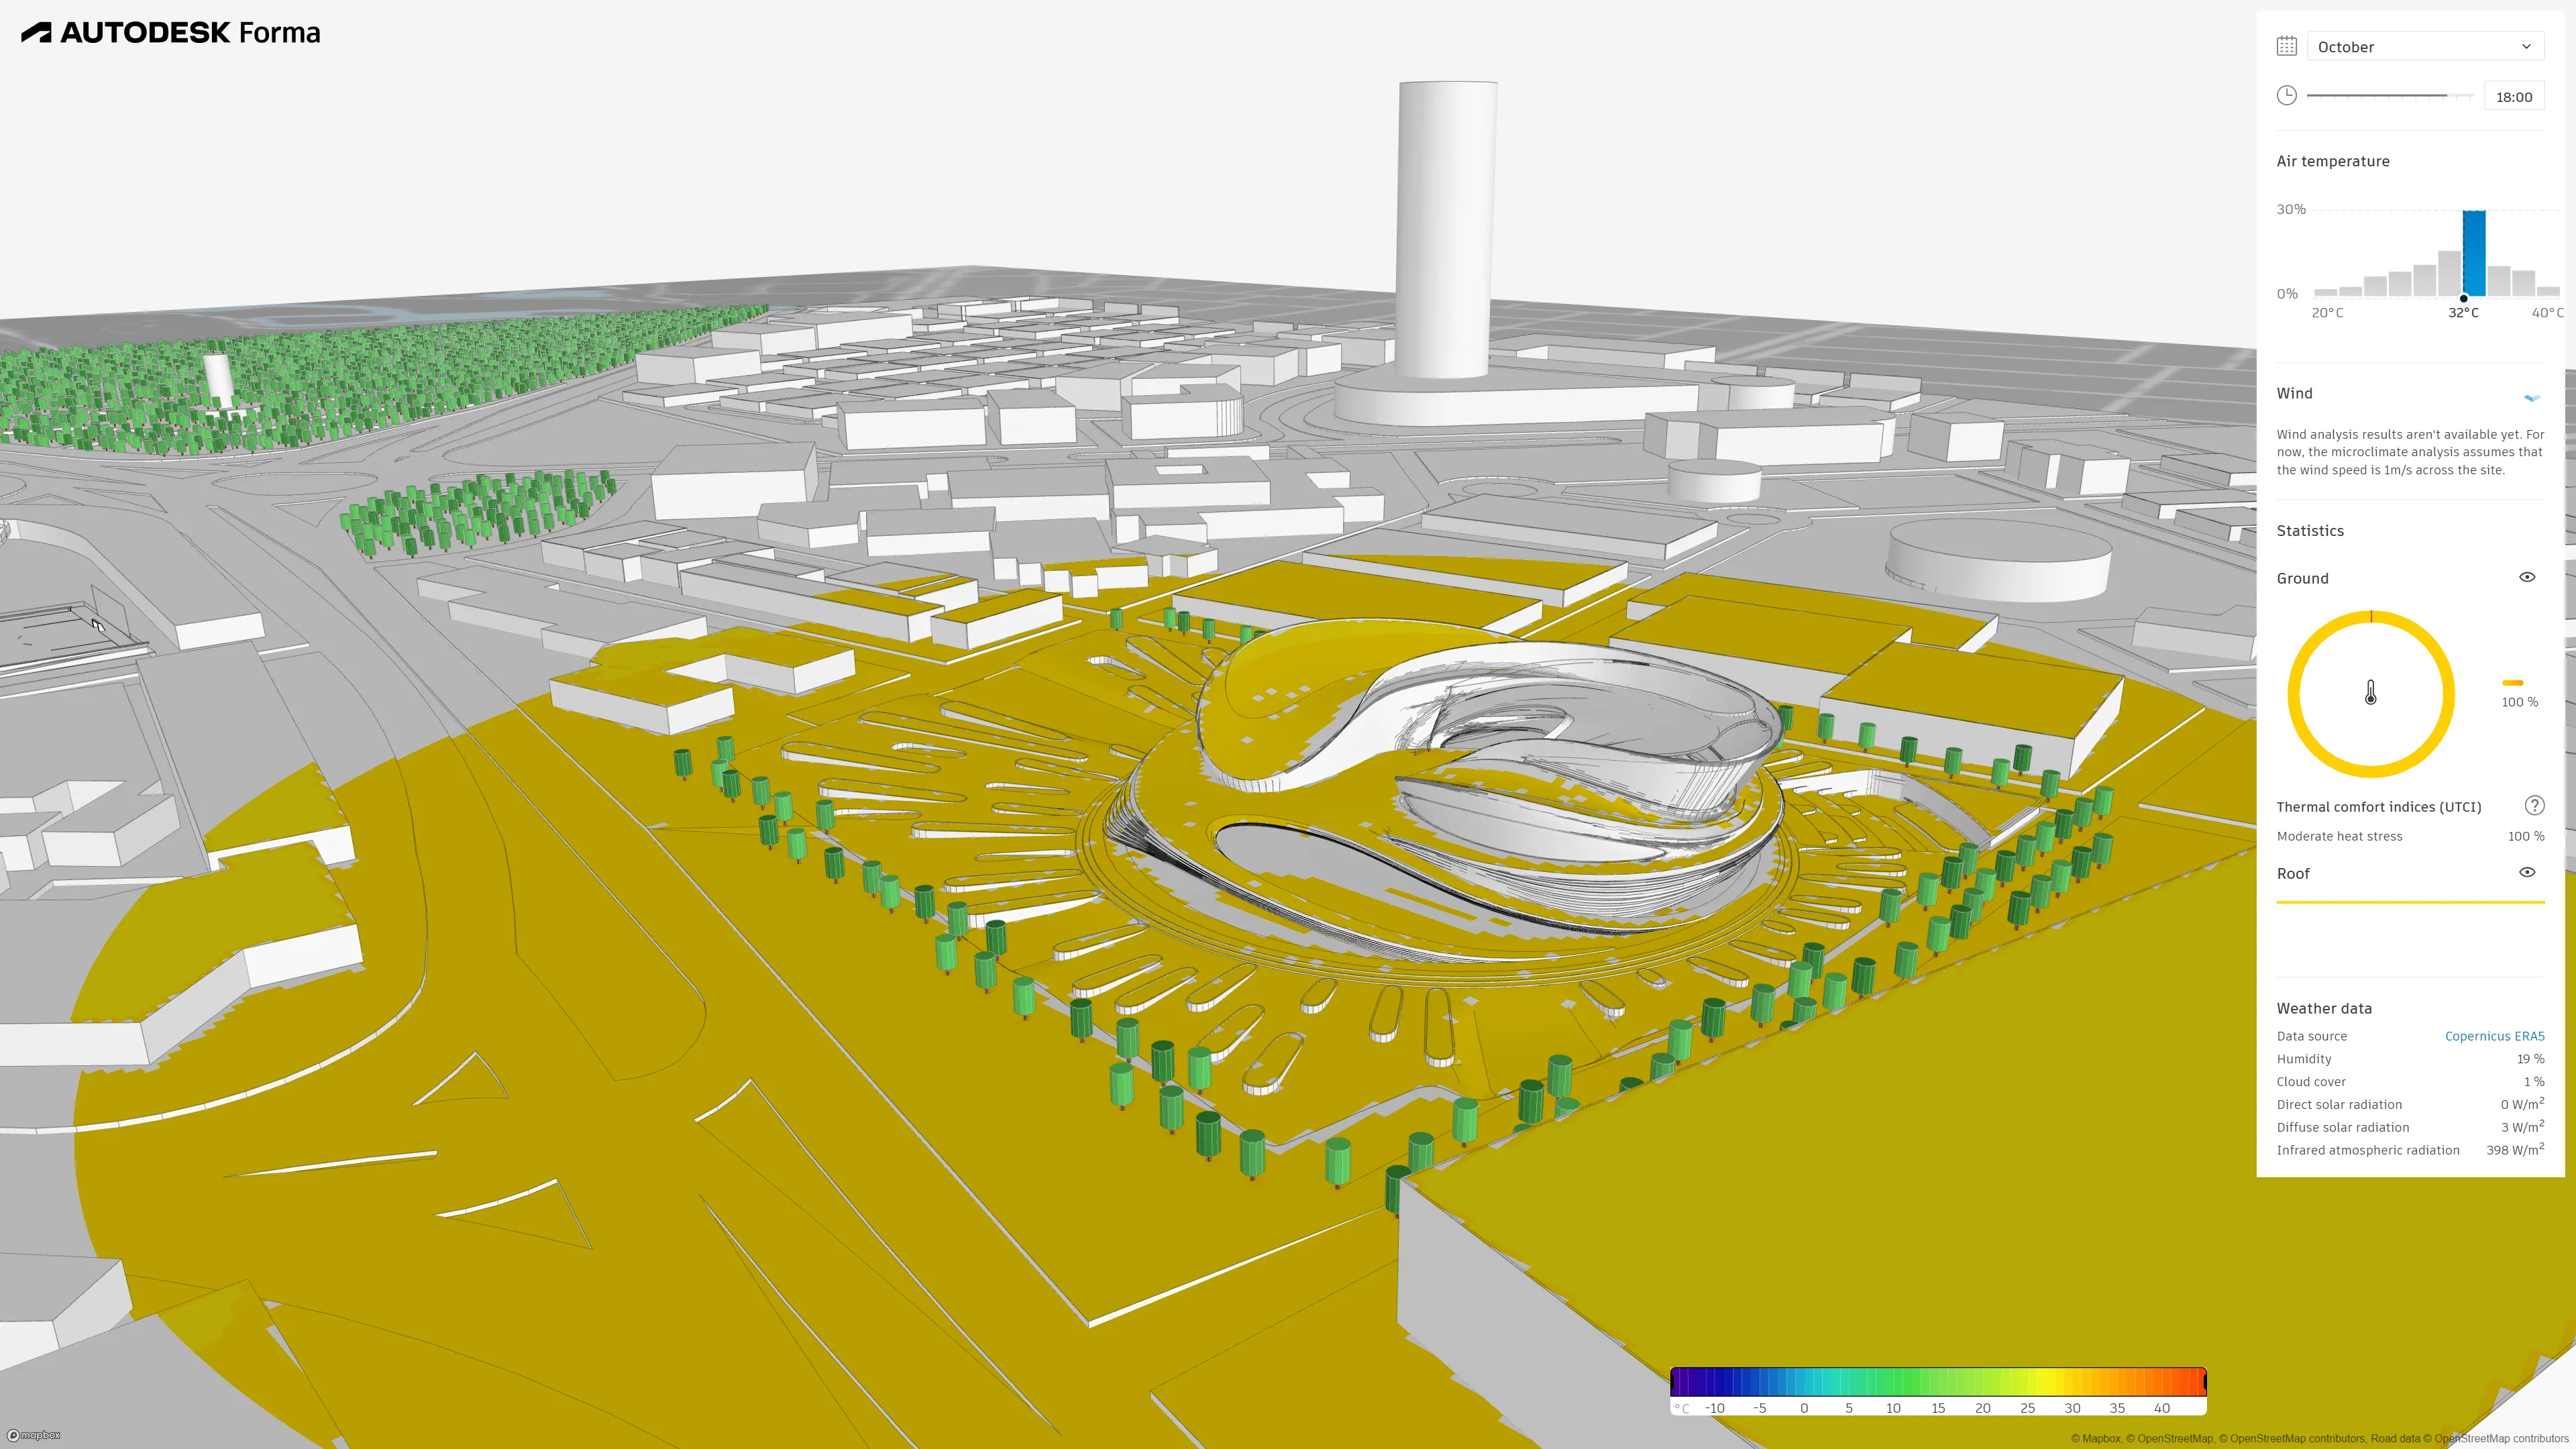Click inside the 18:00 time field

click(x=2514, y=96)
